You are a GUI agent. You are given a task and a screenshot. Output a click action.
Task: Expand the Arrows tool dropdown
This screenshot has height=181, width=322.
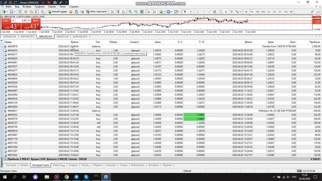point(240,12)
